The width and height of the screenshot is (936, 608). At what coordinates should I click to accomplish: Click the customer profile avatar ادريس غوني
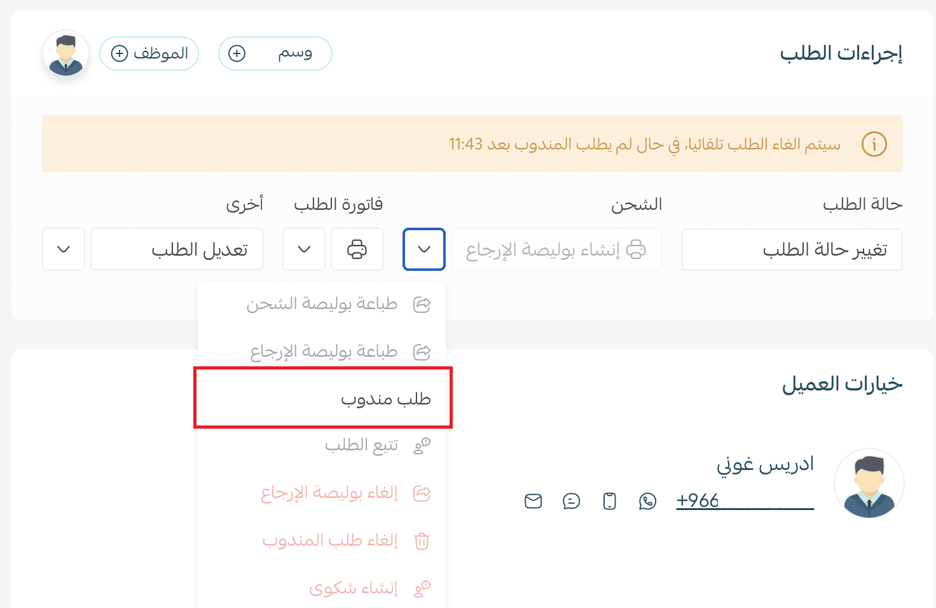click(x=869, y=483)
